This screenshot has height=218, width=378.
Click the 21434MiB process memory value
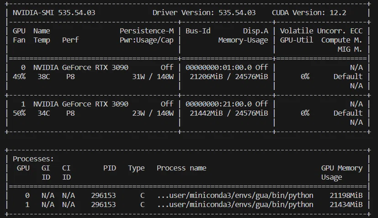[x=346, y=205]
